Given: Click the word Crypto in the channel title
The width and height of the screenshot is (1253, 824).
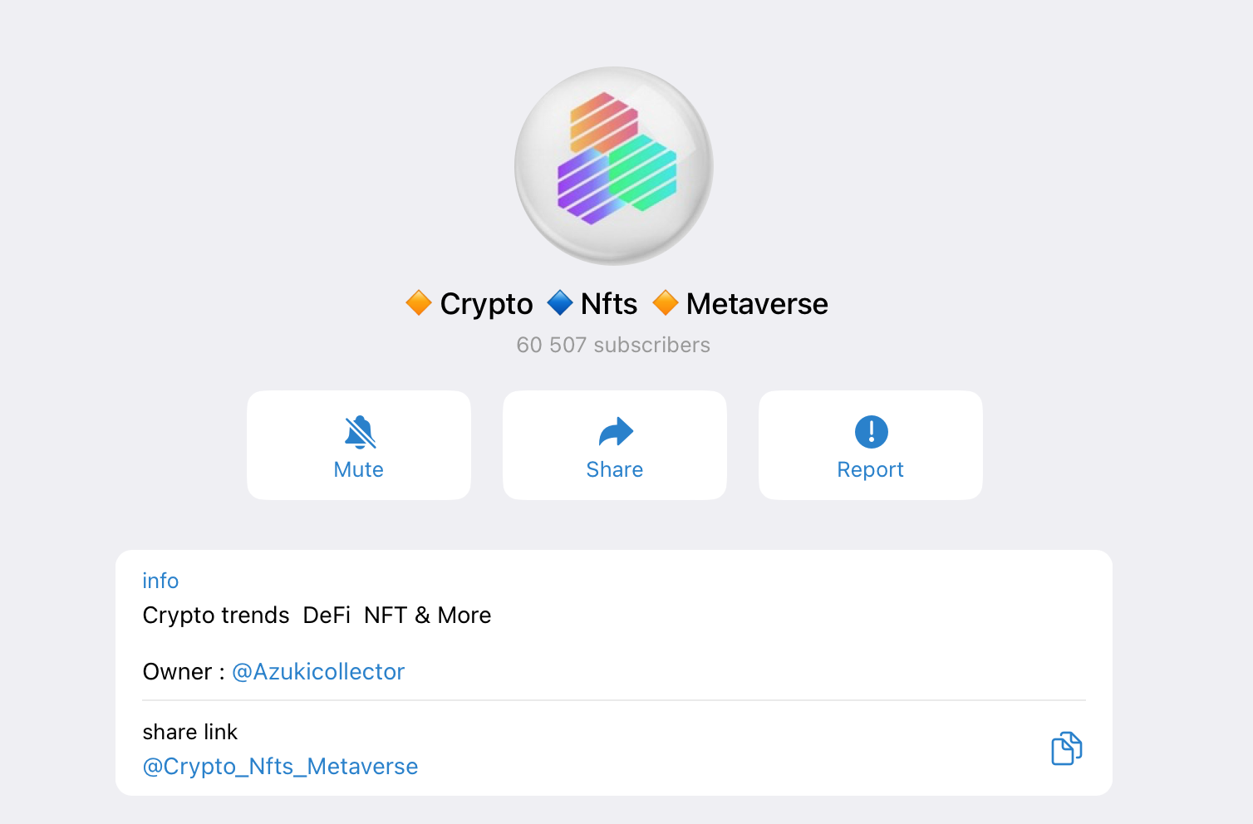Looking at the screenshot, I should 487,304.
